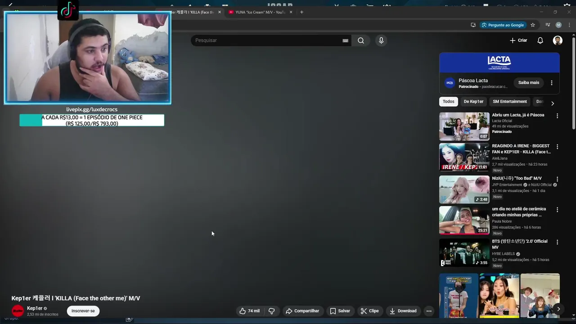Viewport: 576px width, 324px height.
Task: Open the Kep1er channel avatar
Action: pyautogui.click(x=18, y=311)
